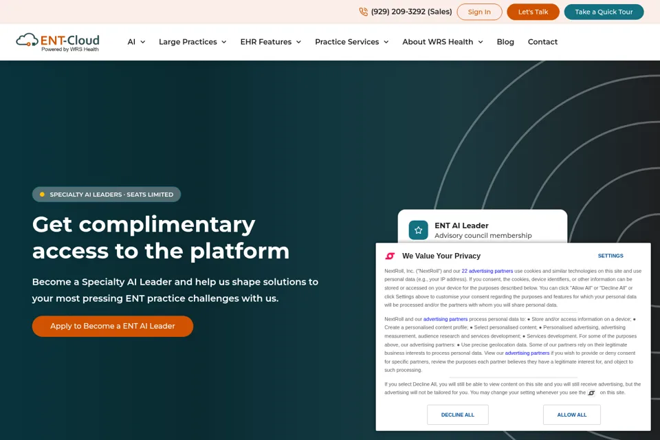Click the Specialty AI Leaders seats limited badge
Image resolution: width=660 pixels, height=440 pixels.
tap(107, 195)
